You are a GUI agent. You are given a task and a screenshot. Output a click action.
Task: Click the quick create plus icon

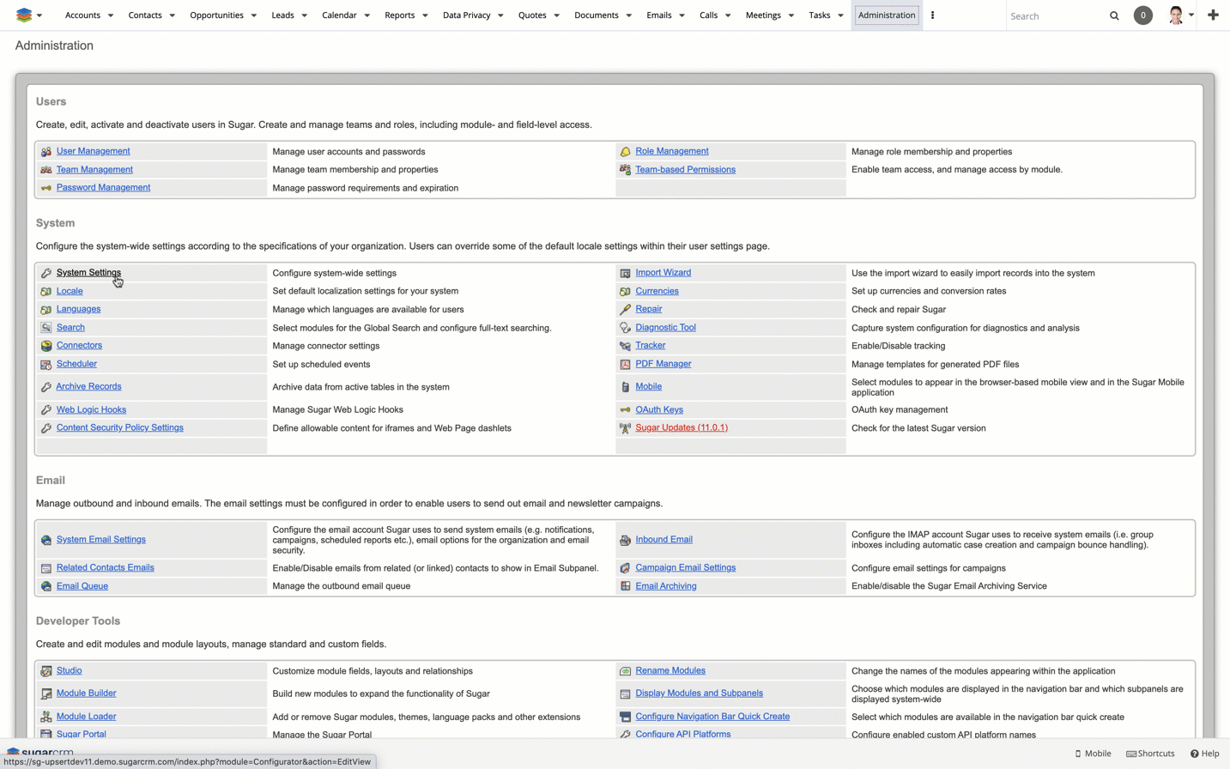click(x=1213, y=15)
